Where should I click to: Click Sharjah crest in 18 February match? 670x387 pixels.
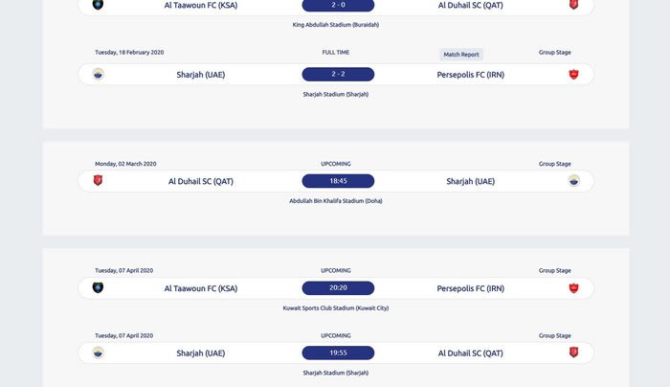[98, 74]
